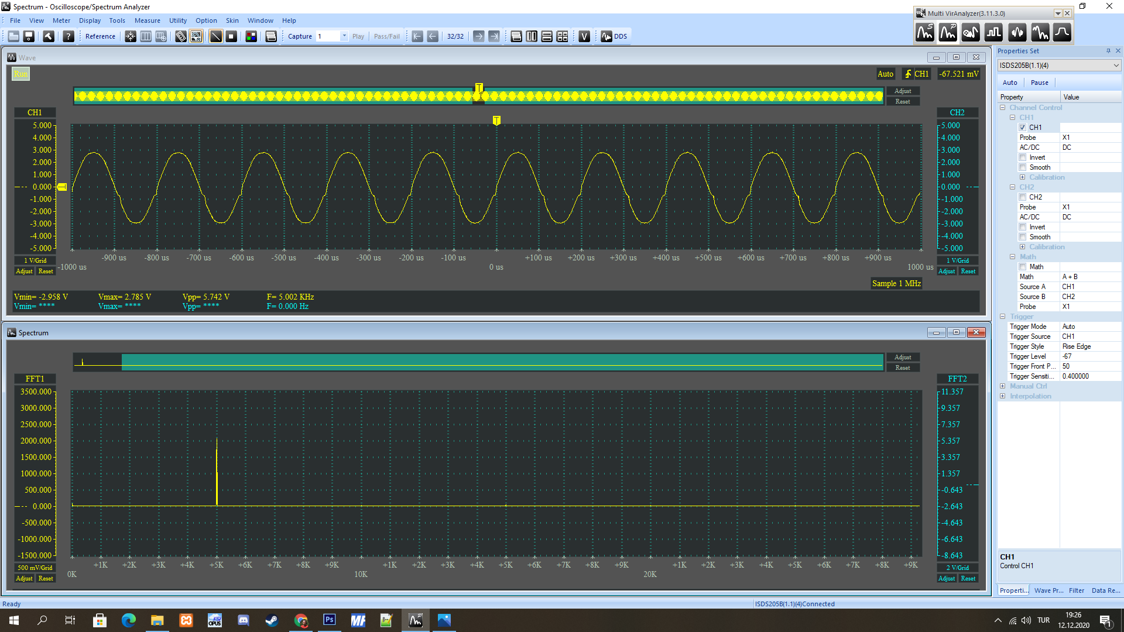
Task: Click the next frame arrow icon
Action: [479, 36]
